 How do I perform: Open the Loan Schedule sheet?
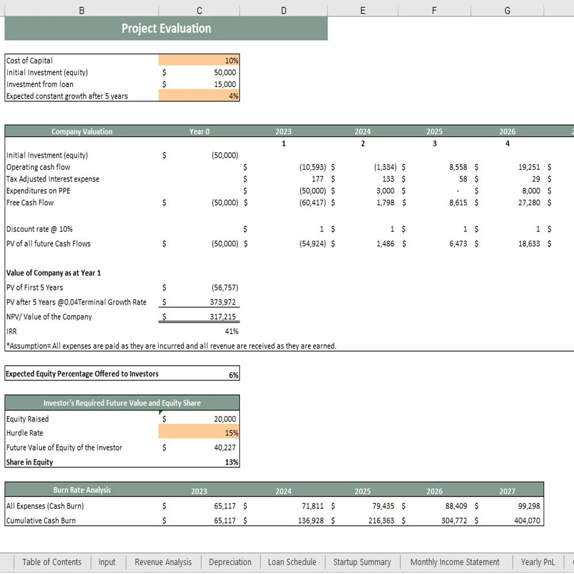[292, 562]
